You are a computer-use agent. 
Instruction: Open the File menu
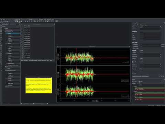click(x=1, y=19)
